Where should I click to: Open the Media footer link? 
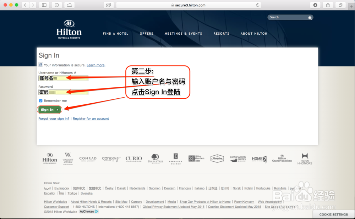pos(171,202)
